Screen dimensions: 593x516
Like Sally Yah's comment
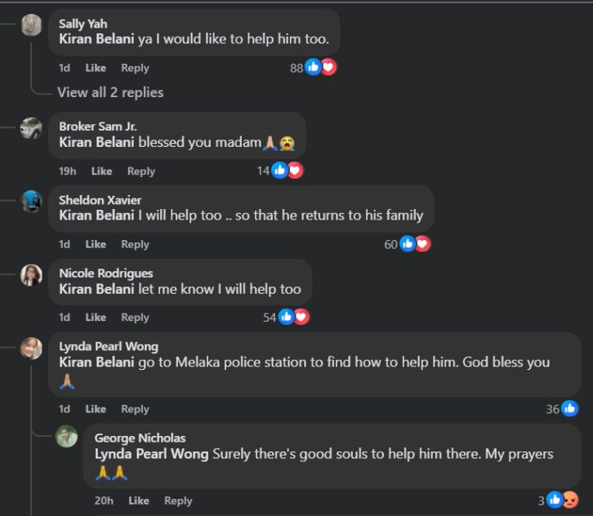tap(96, 68)
